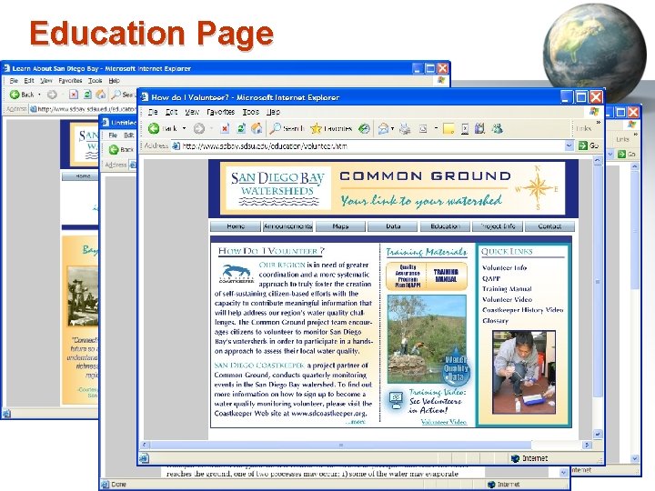Open Edit menu in Volunteer window
The image size is (655, 491).
pos(171,112)
